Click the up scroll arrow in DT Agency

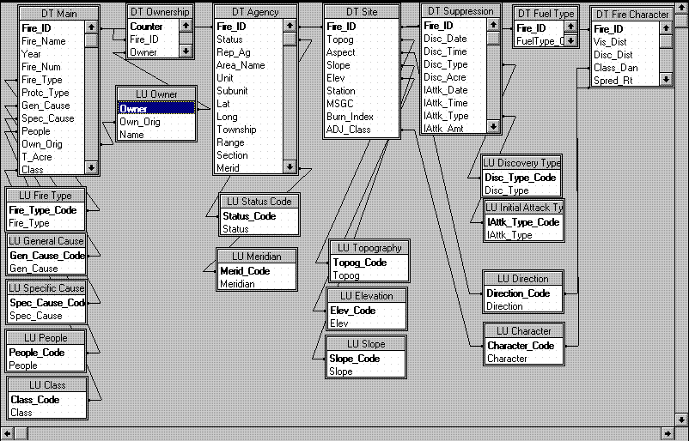290,26
